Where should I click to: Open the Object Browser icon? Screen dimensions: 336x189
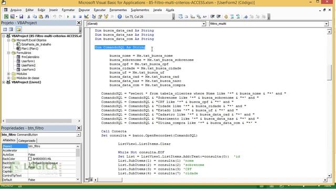[x=106, y=17]
